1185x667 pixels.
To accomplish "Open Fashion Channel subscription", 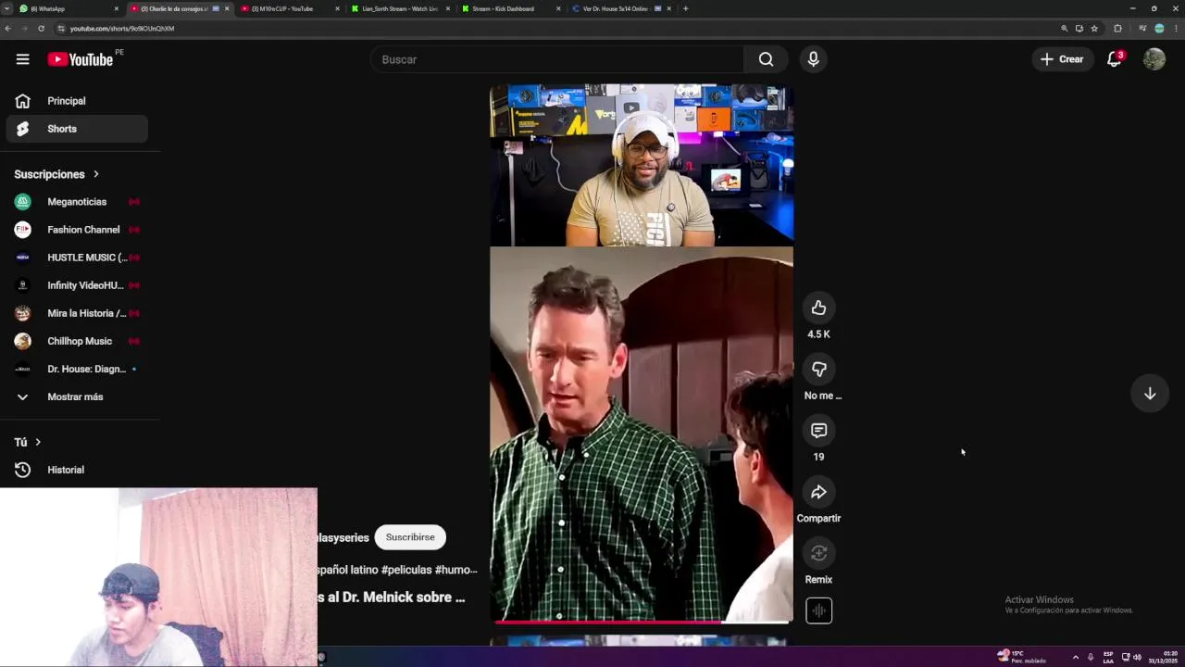I will point(77,230).
